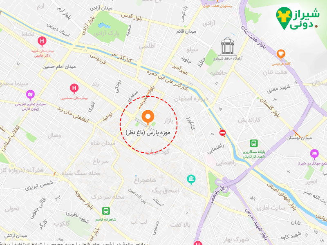The width and height of the screenshot is (327, 245).
Task: Click the orange Pars Museum location pin
Action: [x=148, y=118]
